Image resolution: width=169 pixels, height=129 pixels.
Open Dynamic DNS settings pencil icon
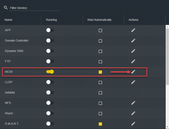pos(133,51)
